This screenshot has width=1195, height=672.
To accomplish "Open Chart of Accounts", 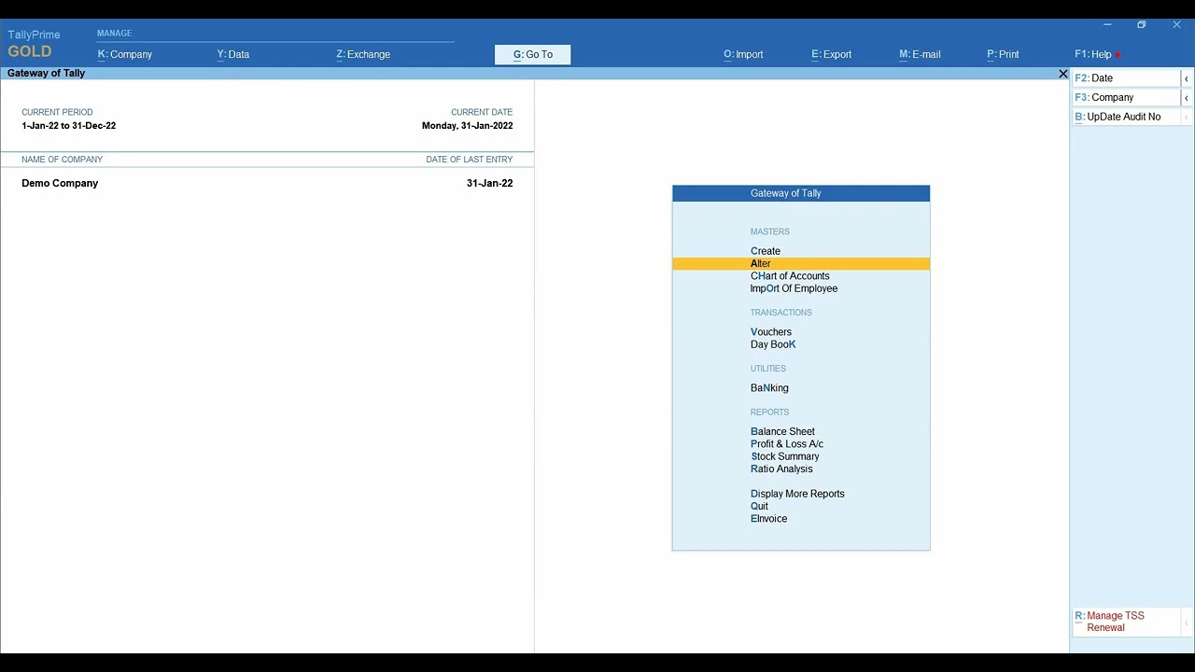I will click(790, 276).
